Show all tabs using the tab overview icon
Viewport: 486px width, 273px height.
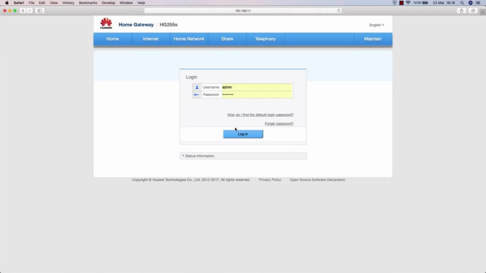click(473, 11)
